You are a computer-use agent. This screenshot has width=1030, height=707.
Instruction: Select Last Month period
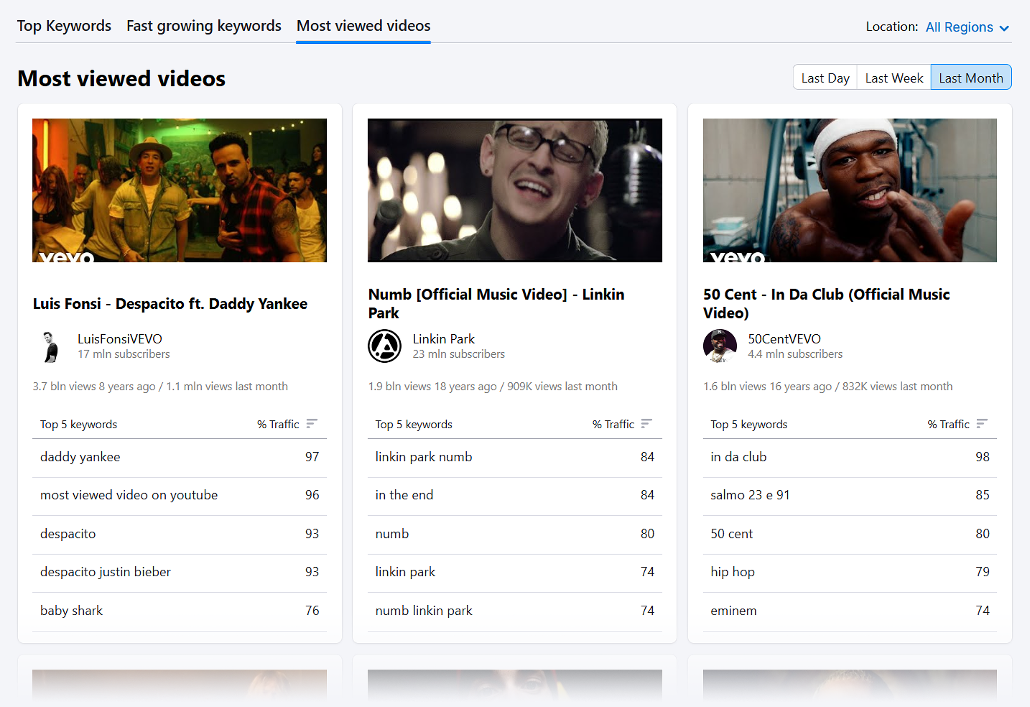[971, 78]
